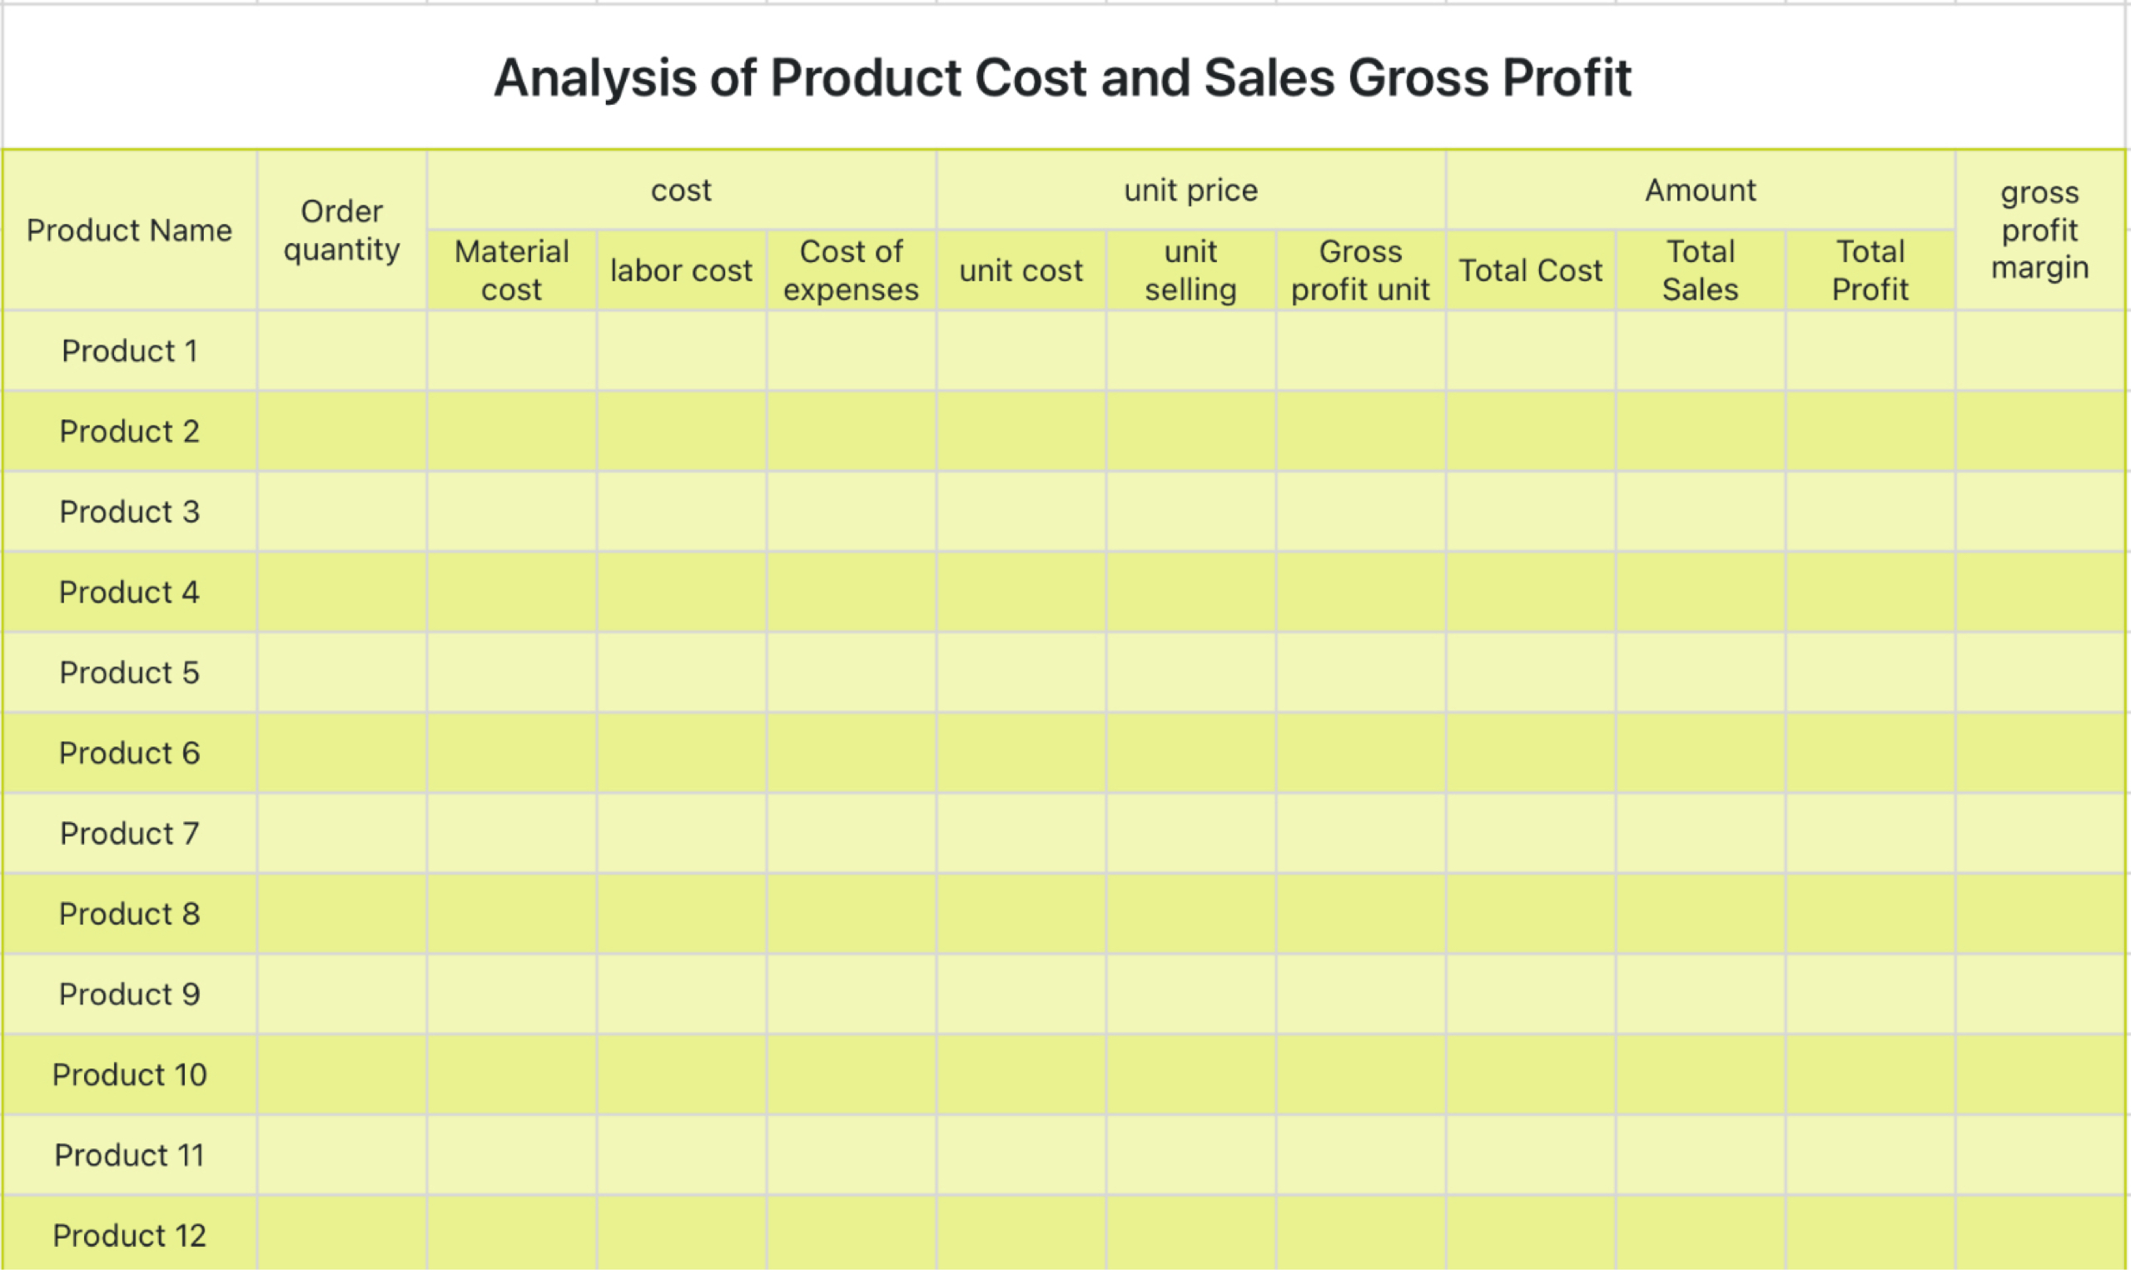Select the 'Product 11' cell

[129, 1155]
